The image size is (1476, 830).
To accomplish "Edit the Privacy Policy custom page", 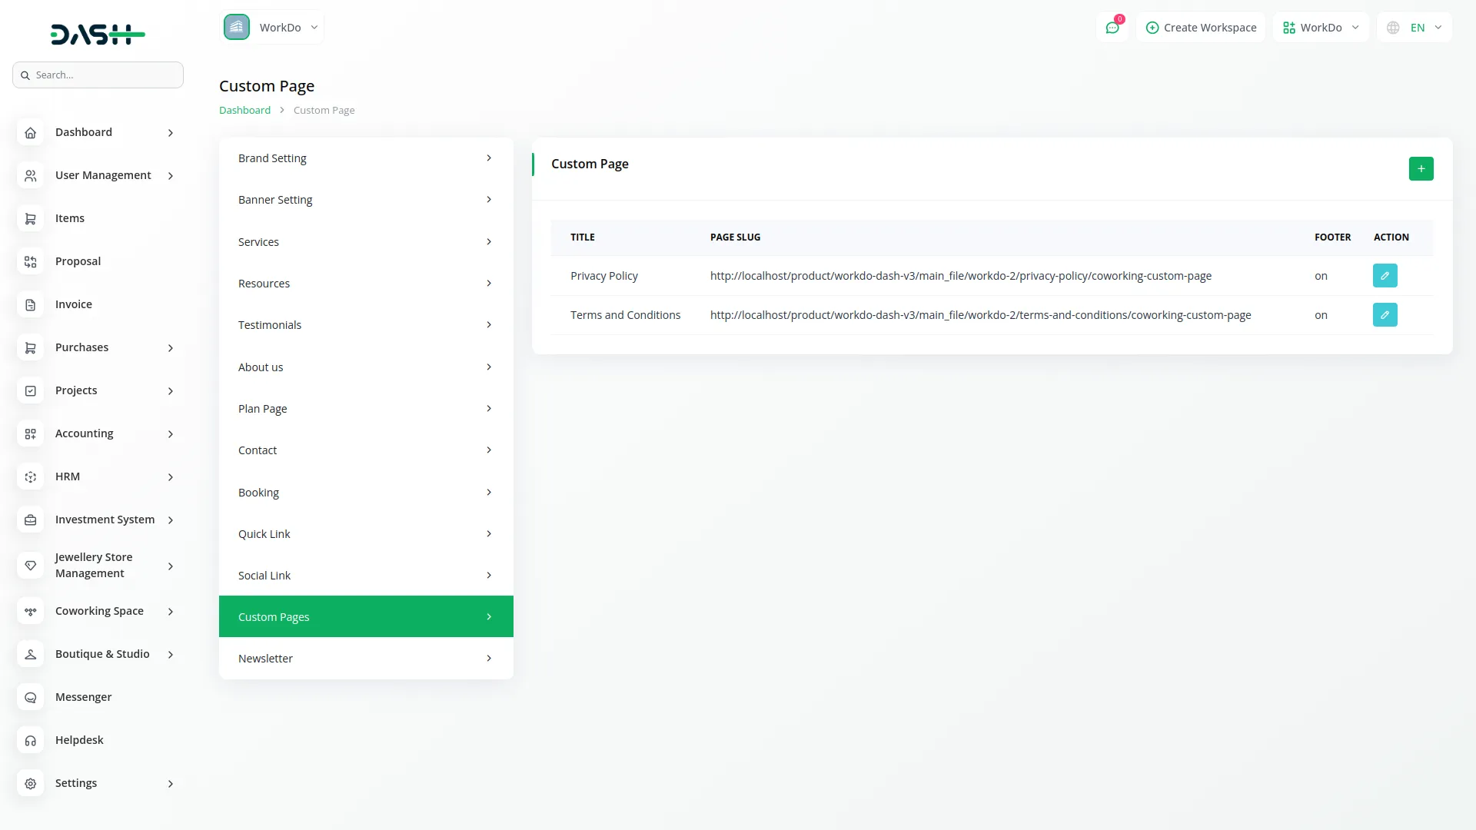I will [1384, 275].
